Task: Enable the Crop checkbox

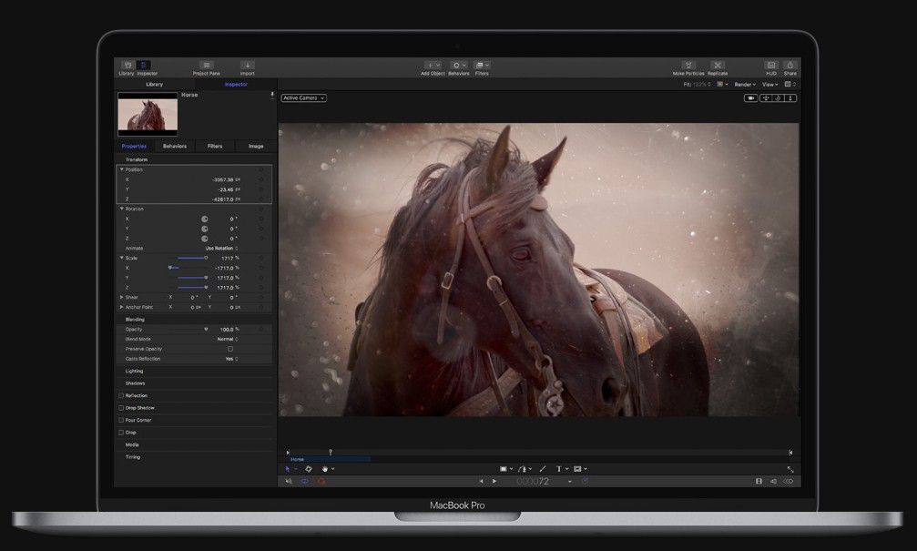Action: pyautogui.click(x=121, y=433)
